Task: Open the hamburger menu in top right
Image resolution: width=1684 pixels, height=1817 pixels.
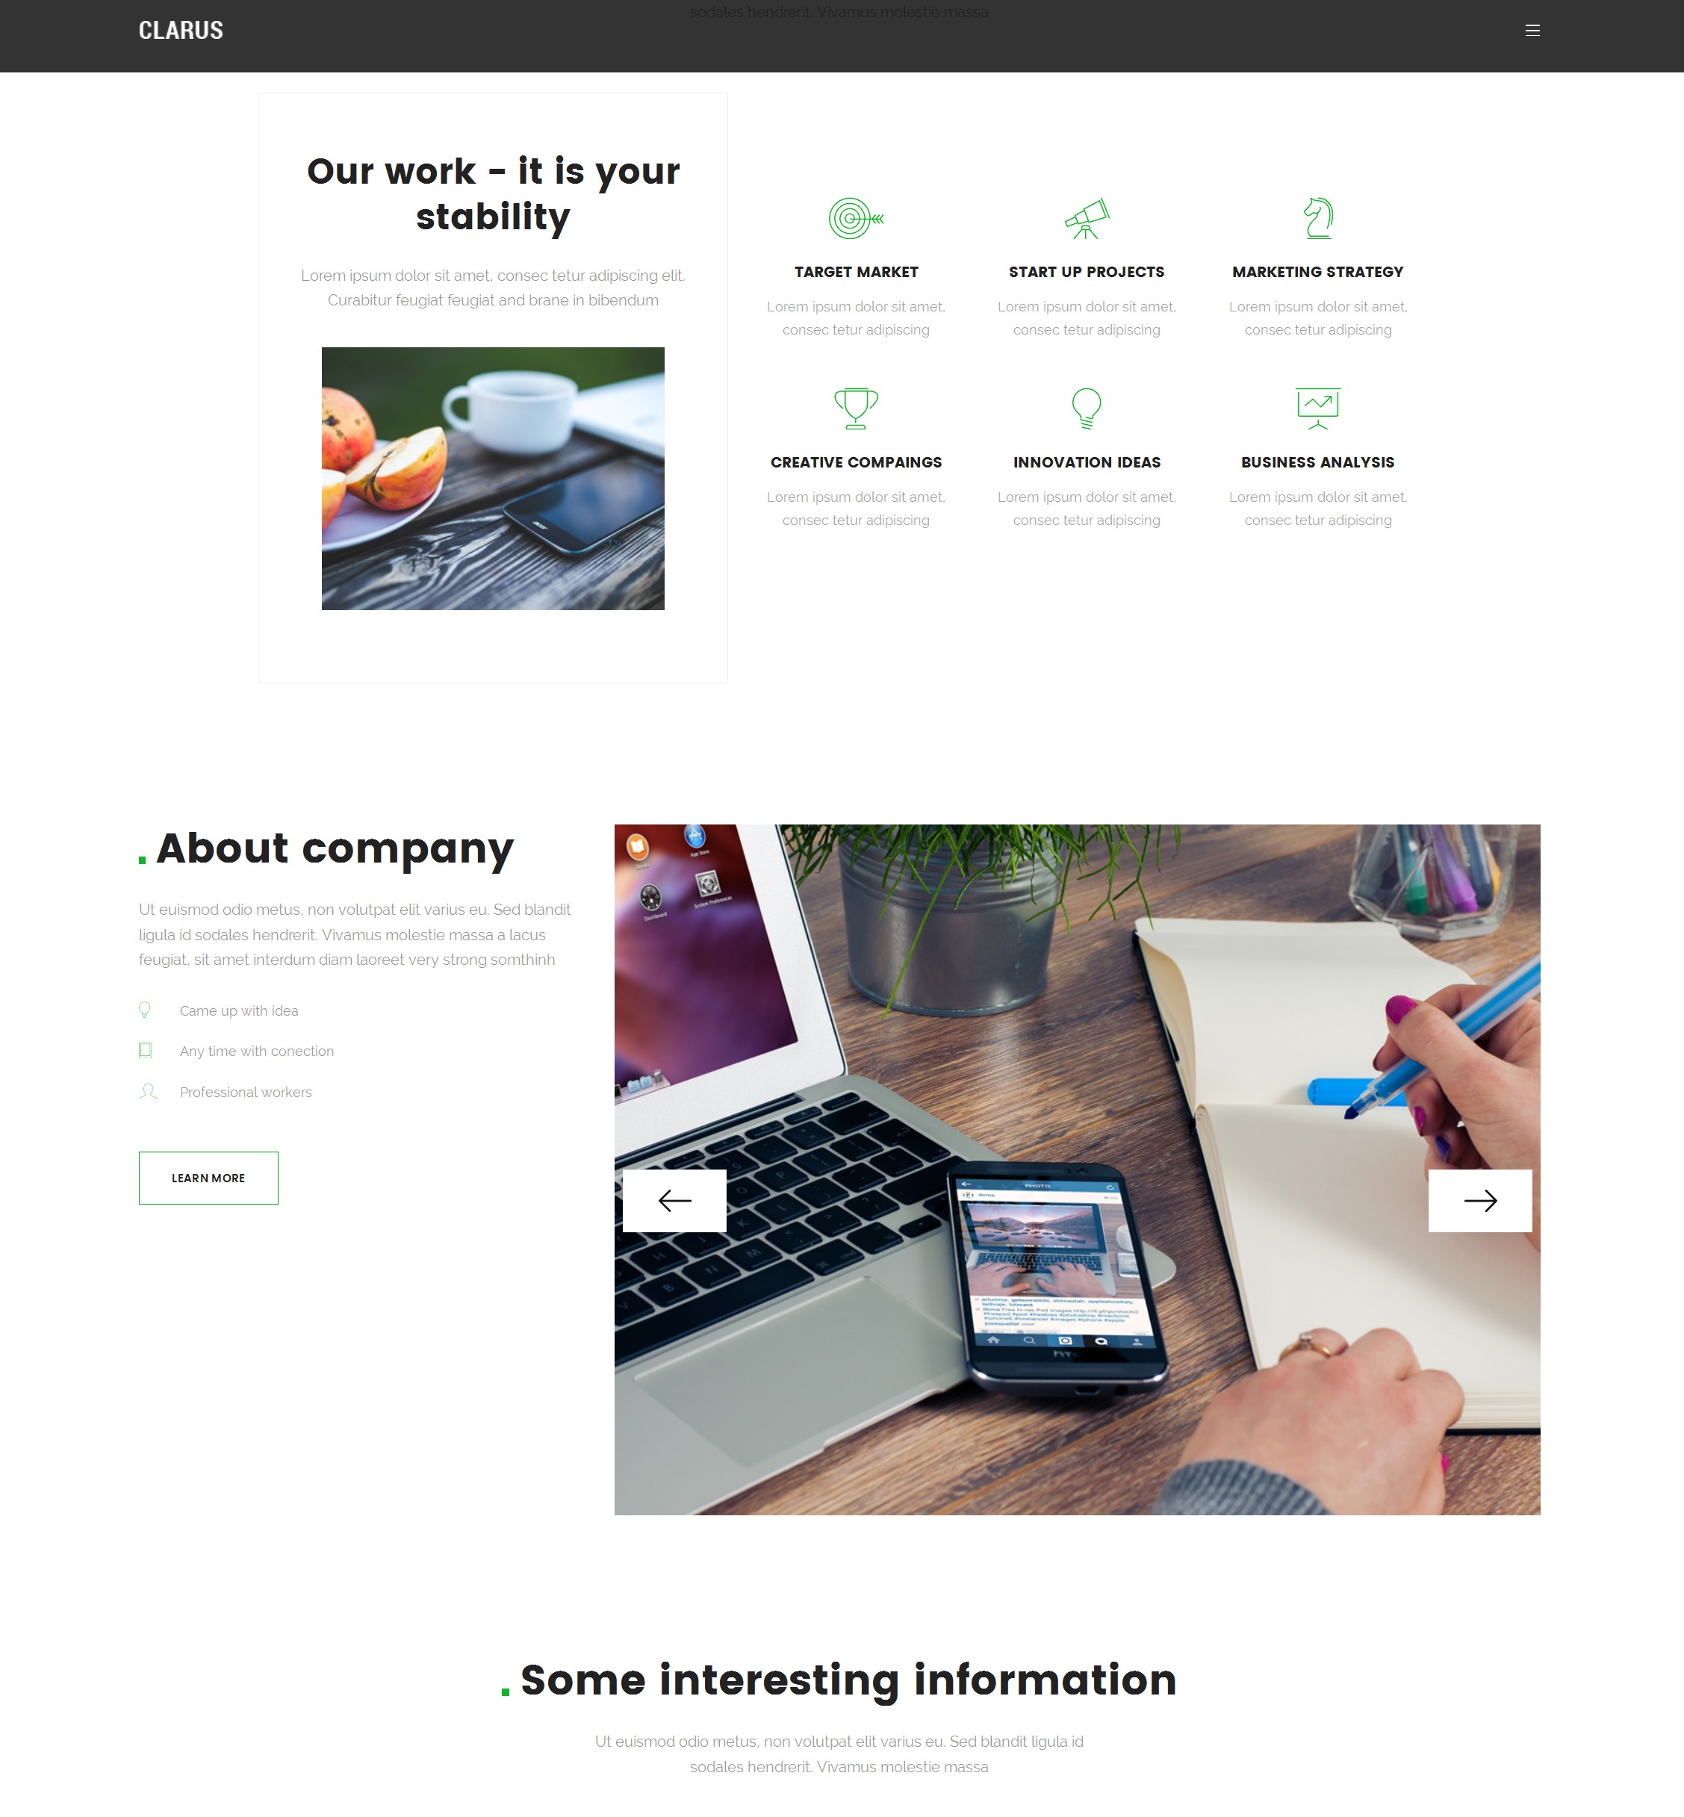Action: (x=1532, y=30)
